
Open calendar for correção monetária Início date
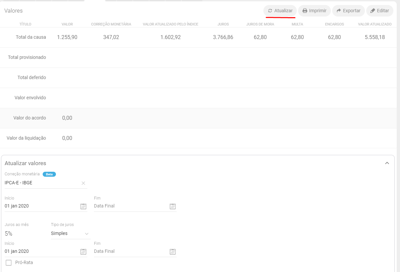[x=83, y=206]
